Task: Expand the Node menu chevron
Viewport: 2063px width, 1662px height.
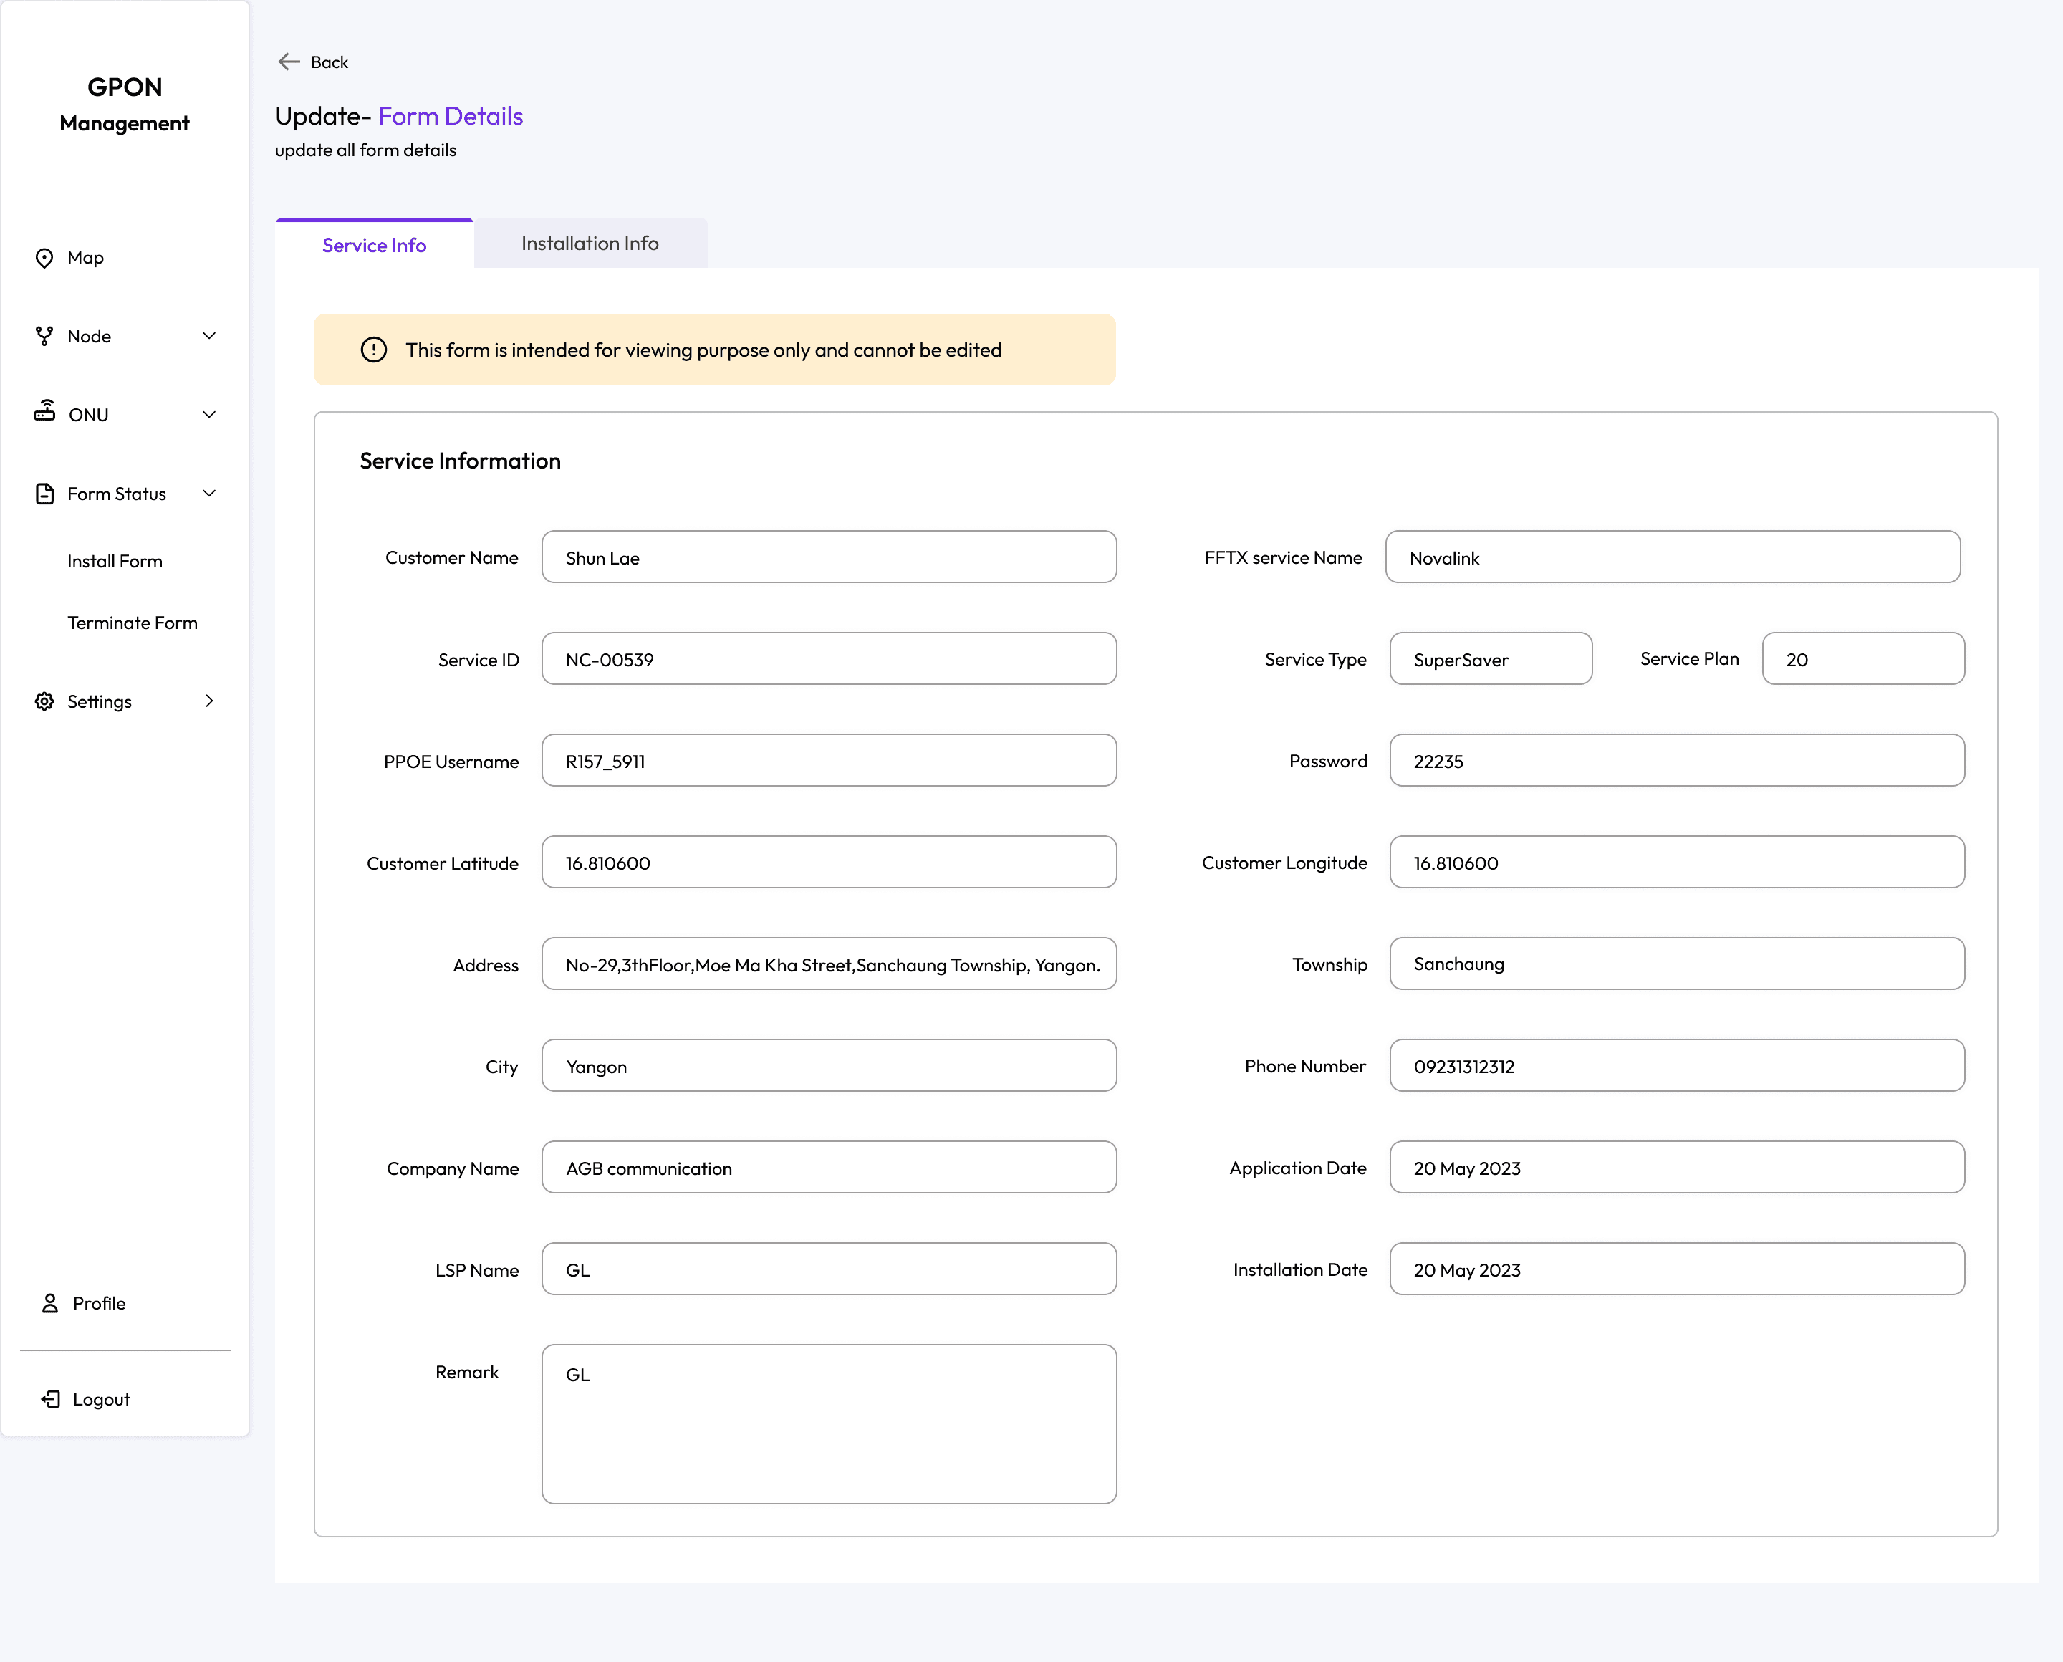Action: point(208,336)
